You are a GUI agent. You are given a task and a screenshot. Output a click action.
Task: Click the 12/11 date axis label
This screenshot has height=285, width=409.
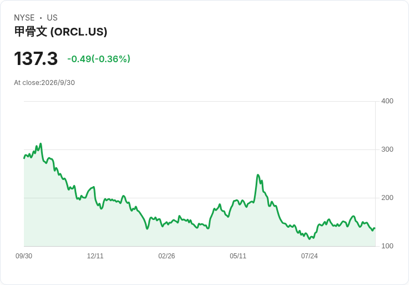pyautogui.click(x=95, y=256)
